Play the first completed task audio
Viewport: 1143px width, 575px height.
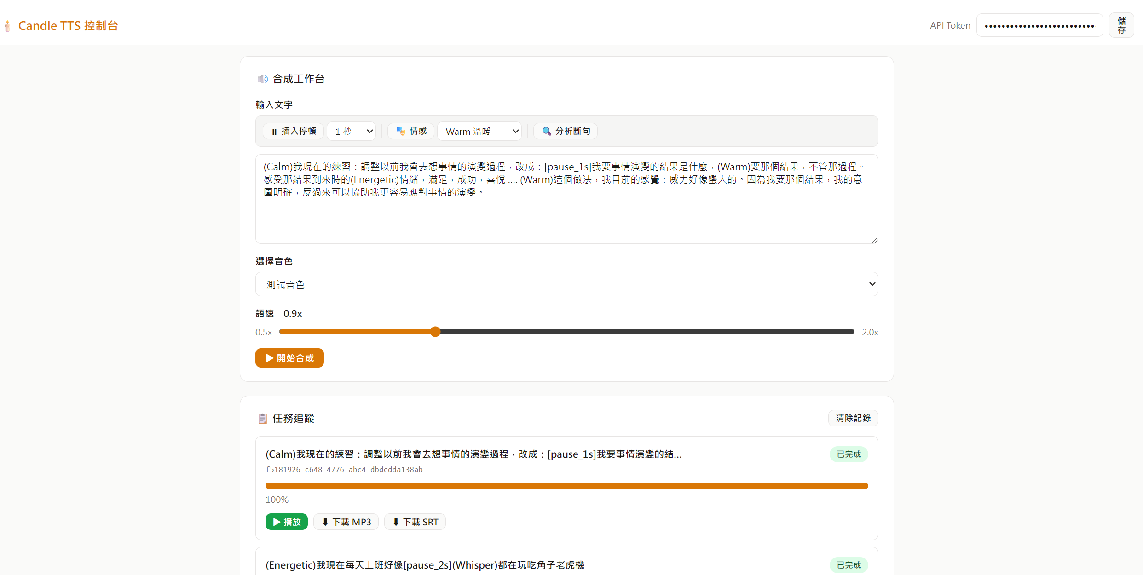[x=286, y=522]
